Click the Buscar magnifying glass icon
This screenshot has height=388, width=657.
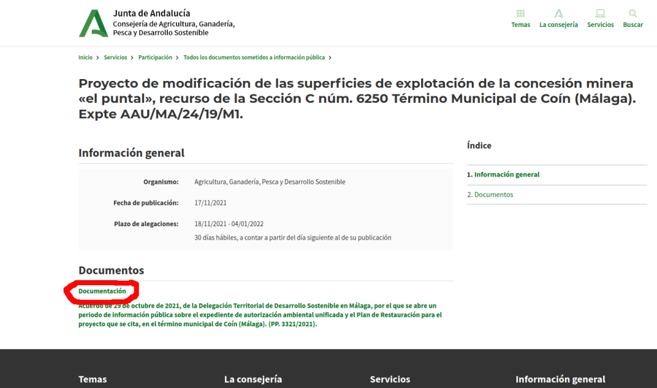pyautogui.click(x=633, y=13)
